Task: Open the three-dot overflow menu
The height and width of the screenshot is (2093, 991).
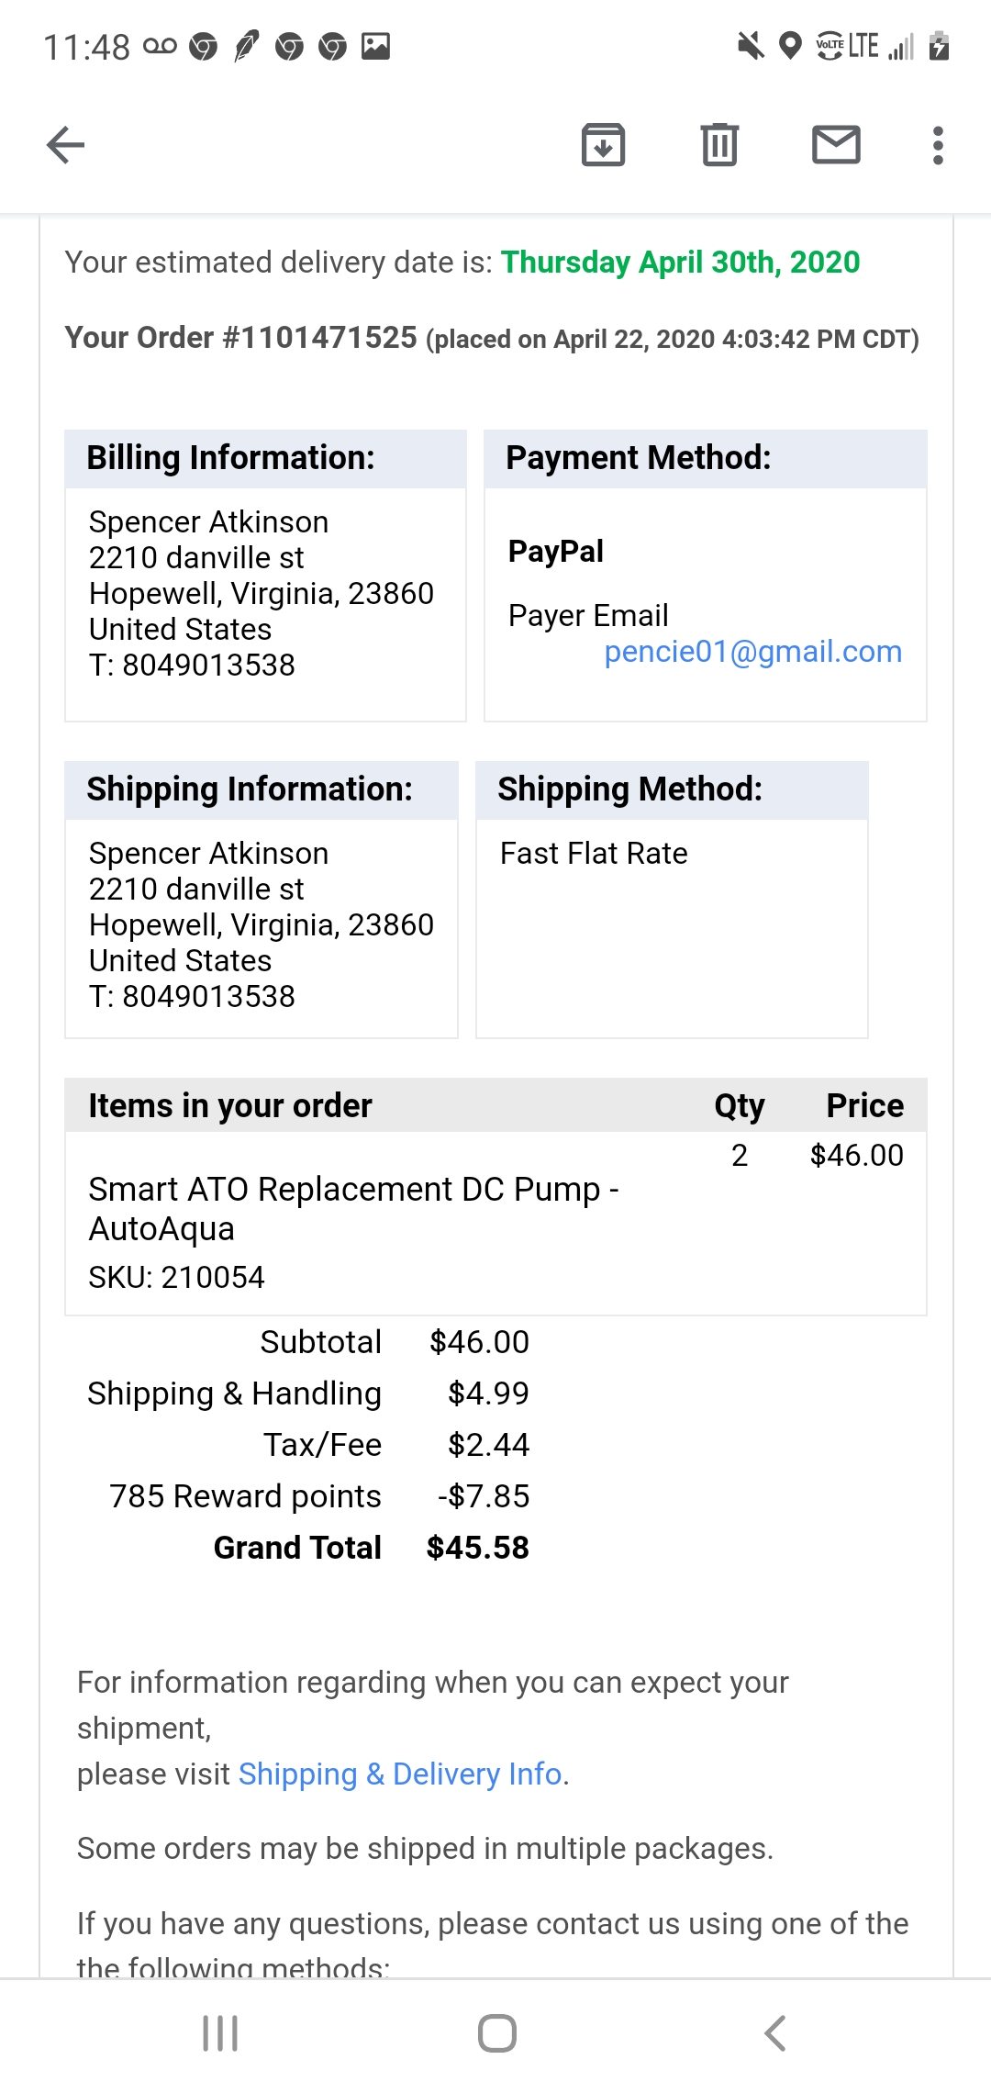Action: click(937, 145)
